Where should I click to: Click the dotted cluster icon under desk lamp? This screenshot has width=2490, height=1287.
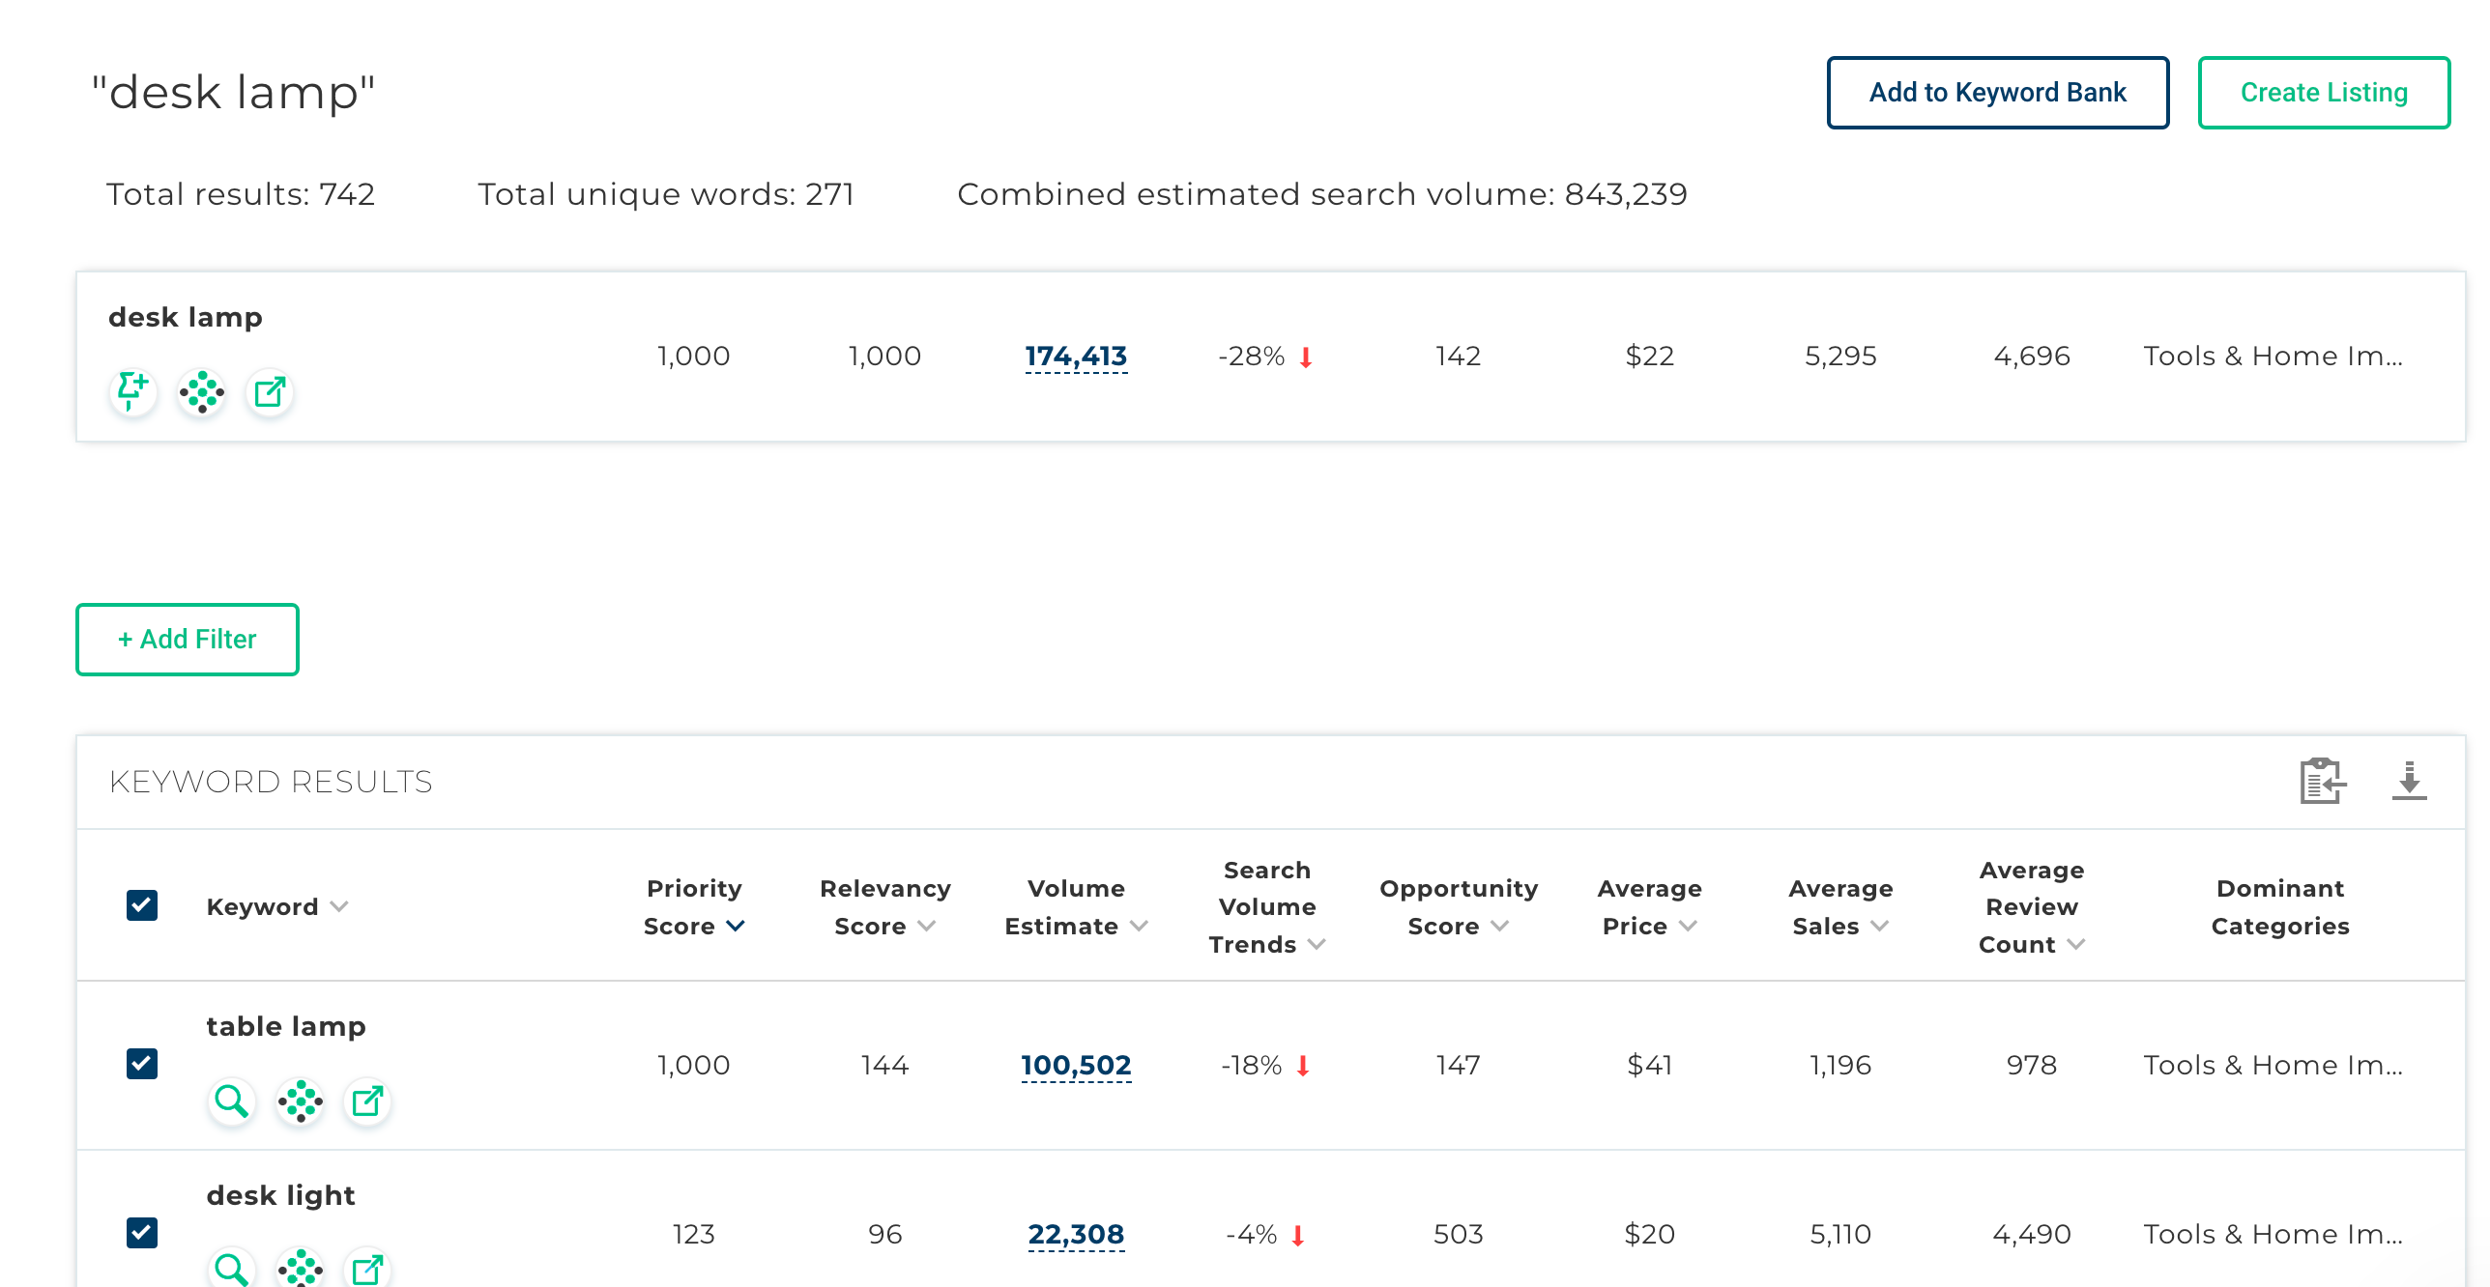pyautogui.click(x=201, y=391)
